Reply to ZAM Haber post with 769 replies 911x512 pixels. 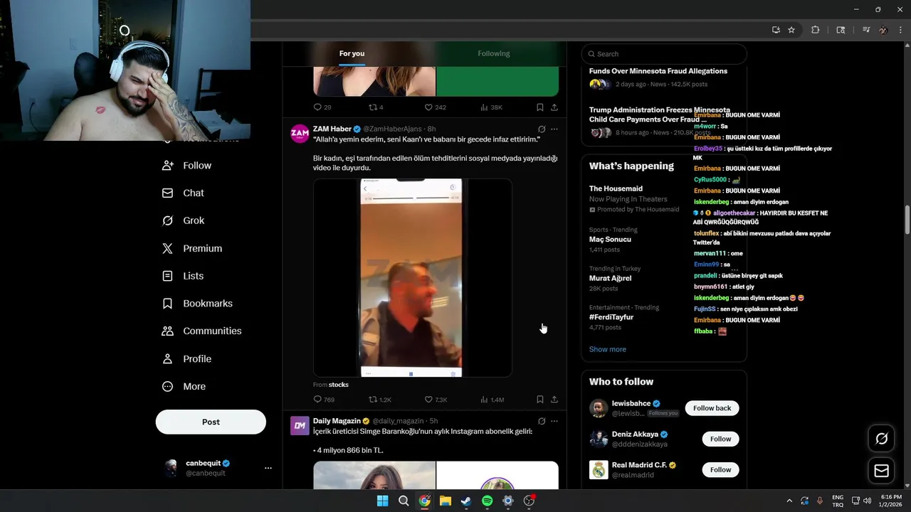[x=324, y=400]
